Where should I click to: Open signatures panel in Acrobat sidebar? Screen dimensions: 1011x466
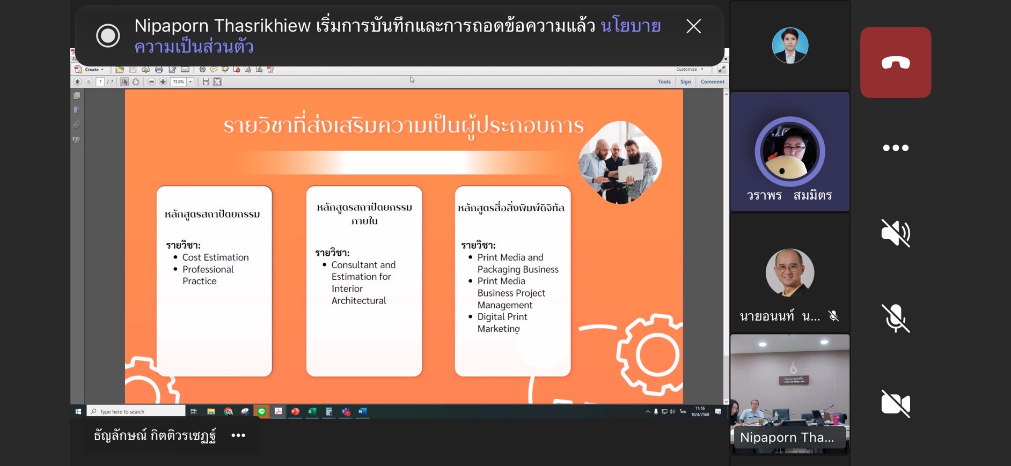[x=77, y=140]
